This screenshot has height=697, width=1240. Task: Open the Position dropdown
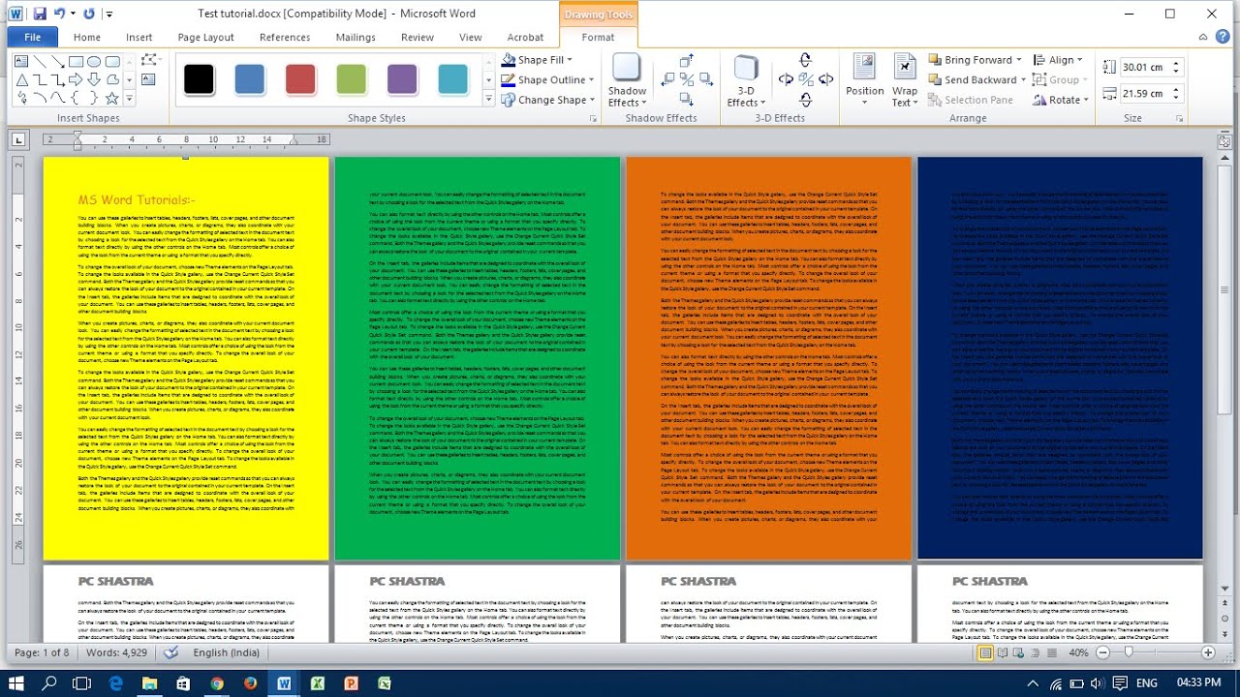864,81
